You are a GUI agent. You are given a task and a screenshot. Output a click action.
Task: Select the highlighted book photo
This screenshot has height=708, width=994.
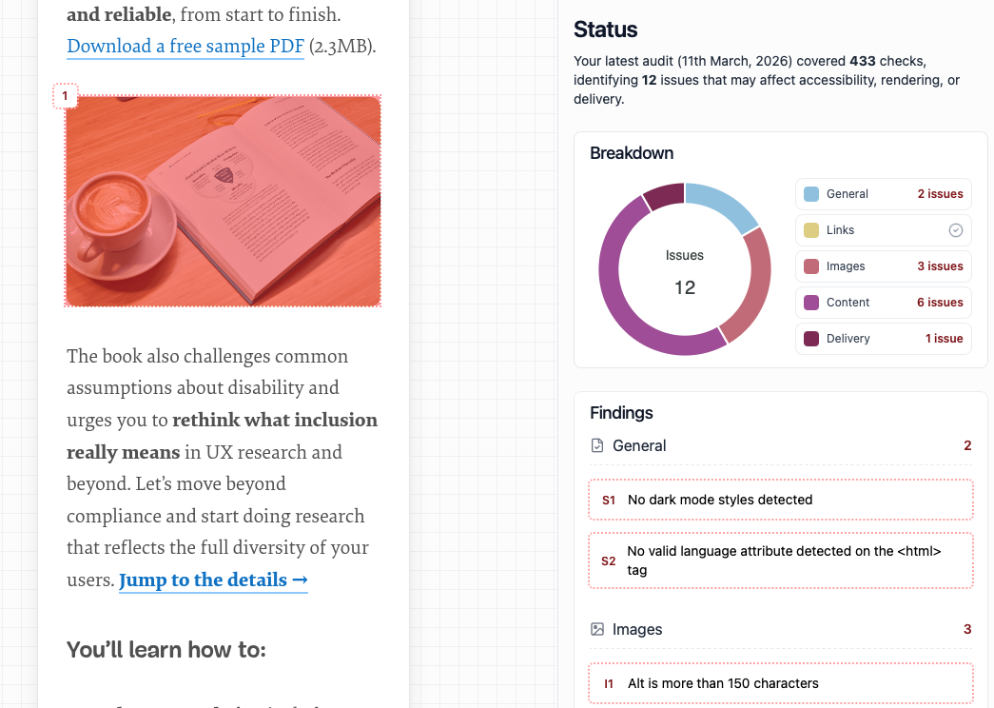222,200
